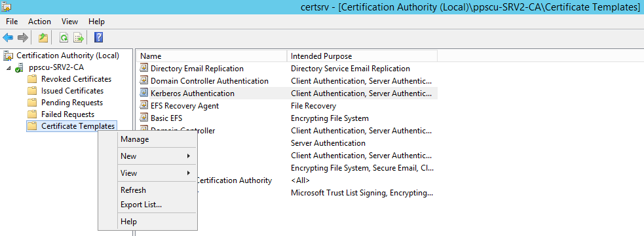The height and width of the screenshot is (236, 644).
Task: Click the EFS Recovery Agent template icon
Action: [143, 106]
